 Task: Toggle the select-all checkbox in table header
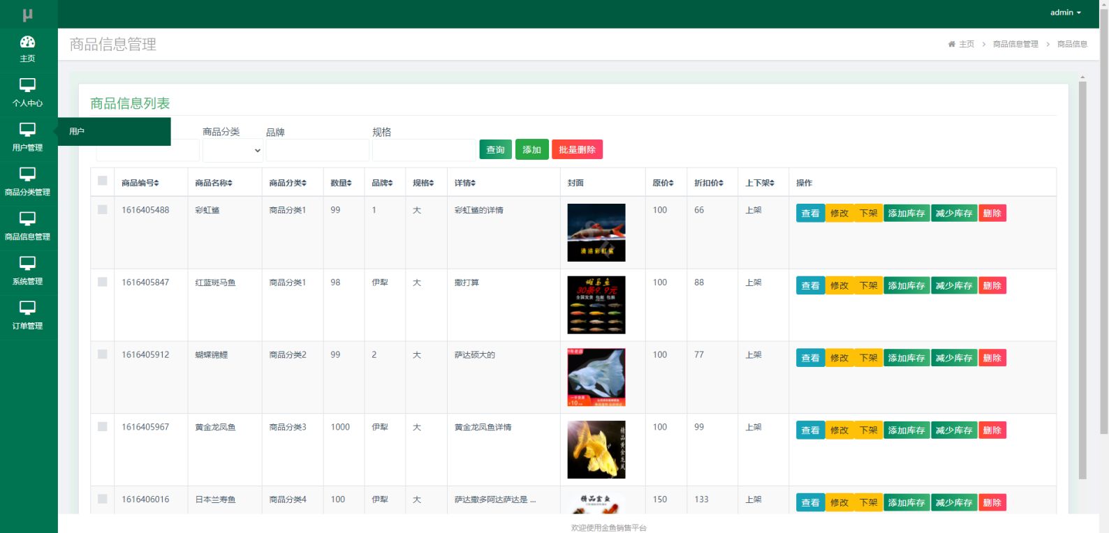click(x=103, y=181)
